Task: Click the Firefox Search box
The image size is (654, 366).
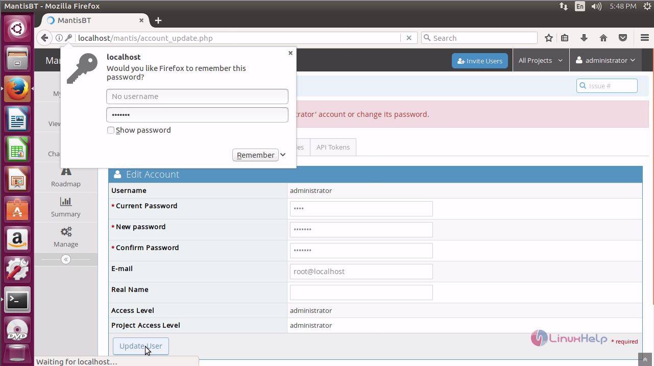Action: coord(479,38)
